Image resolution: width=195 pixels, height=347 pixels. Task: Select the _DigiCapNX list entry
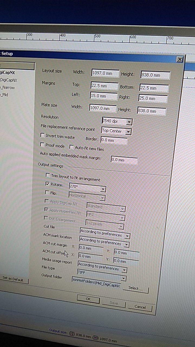click(9, 80)
